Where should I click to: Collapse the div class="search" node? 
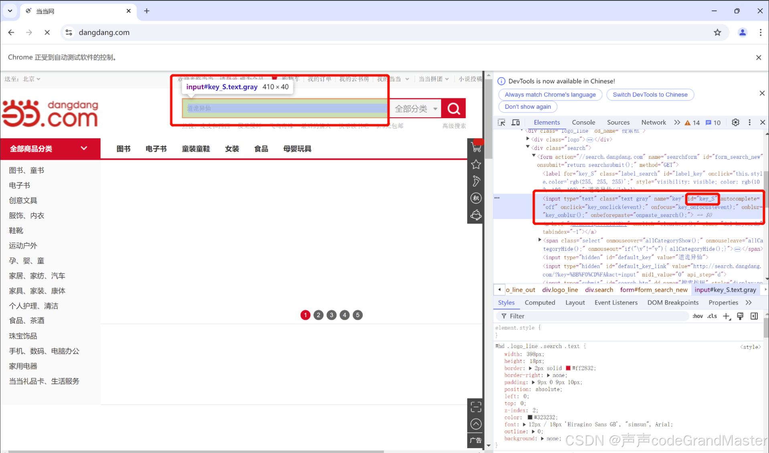(528, 147)
